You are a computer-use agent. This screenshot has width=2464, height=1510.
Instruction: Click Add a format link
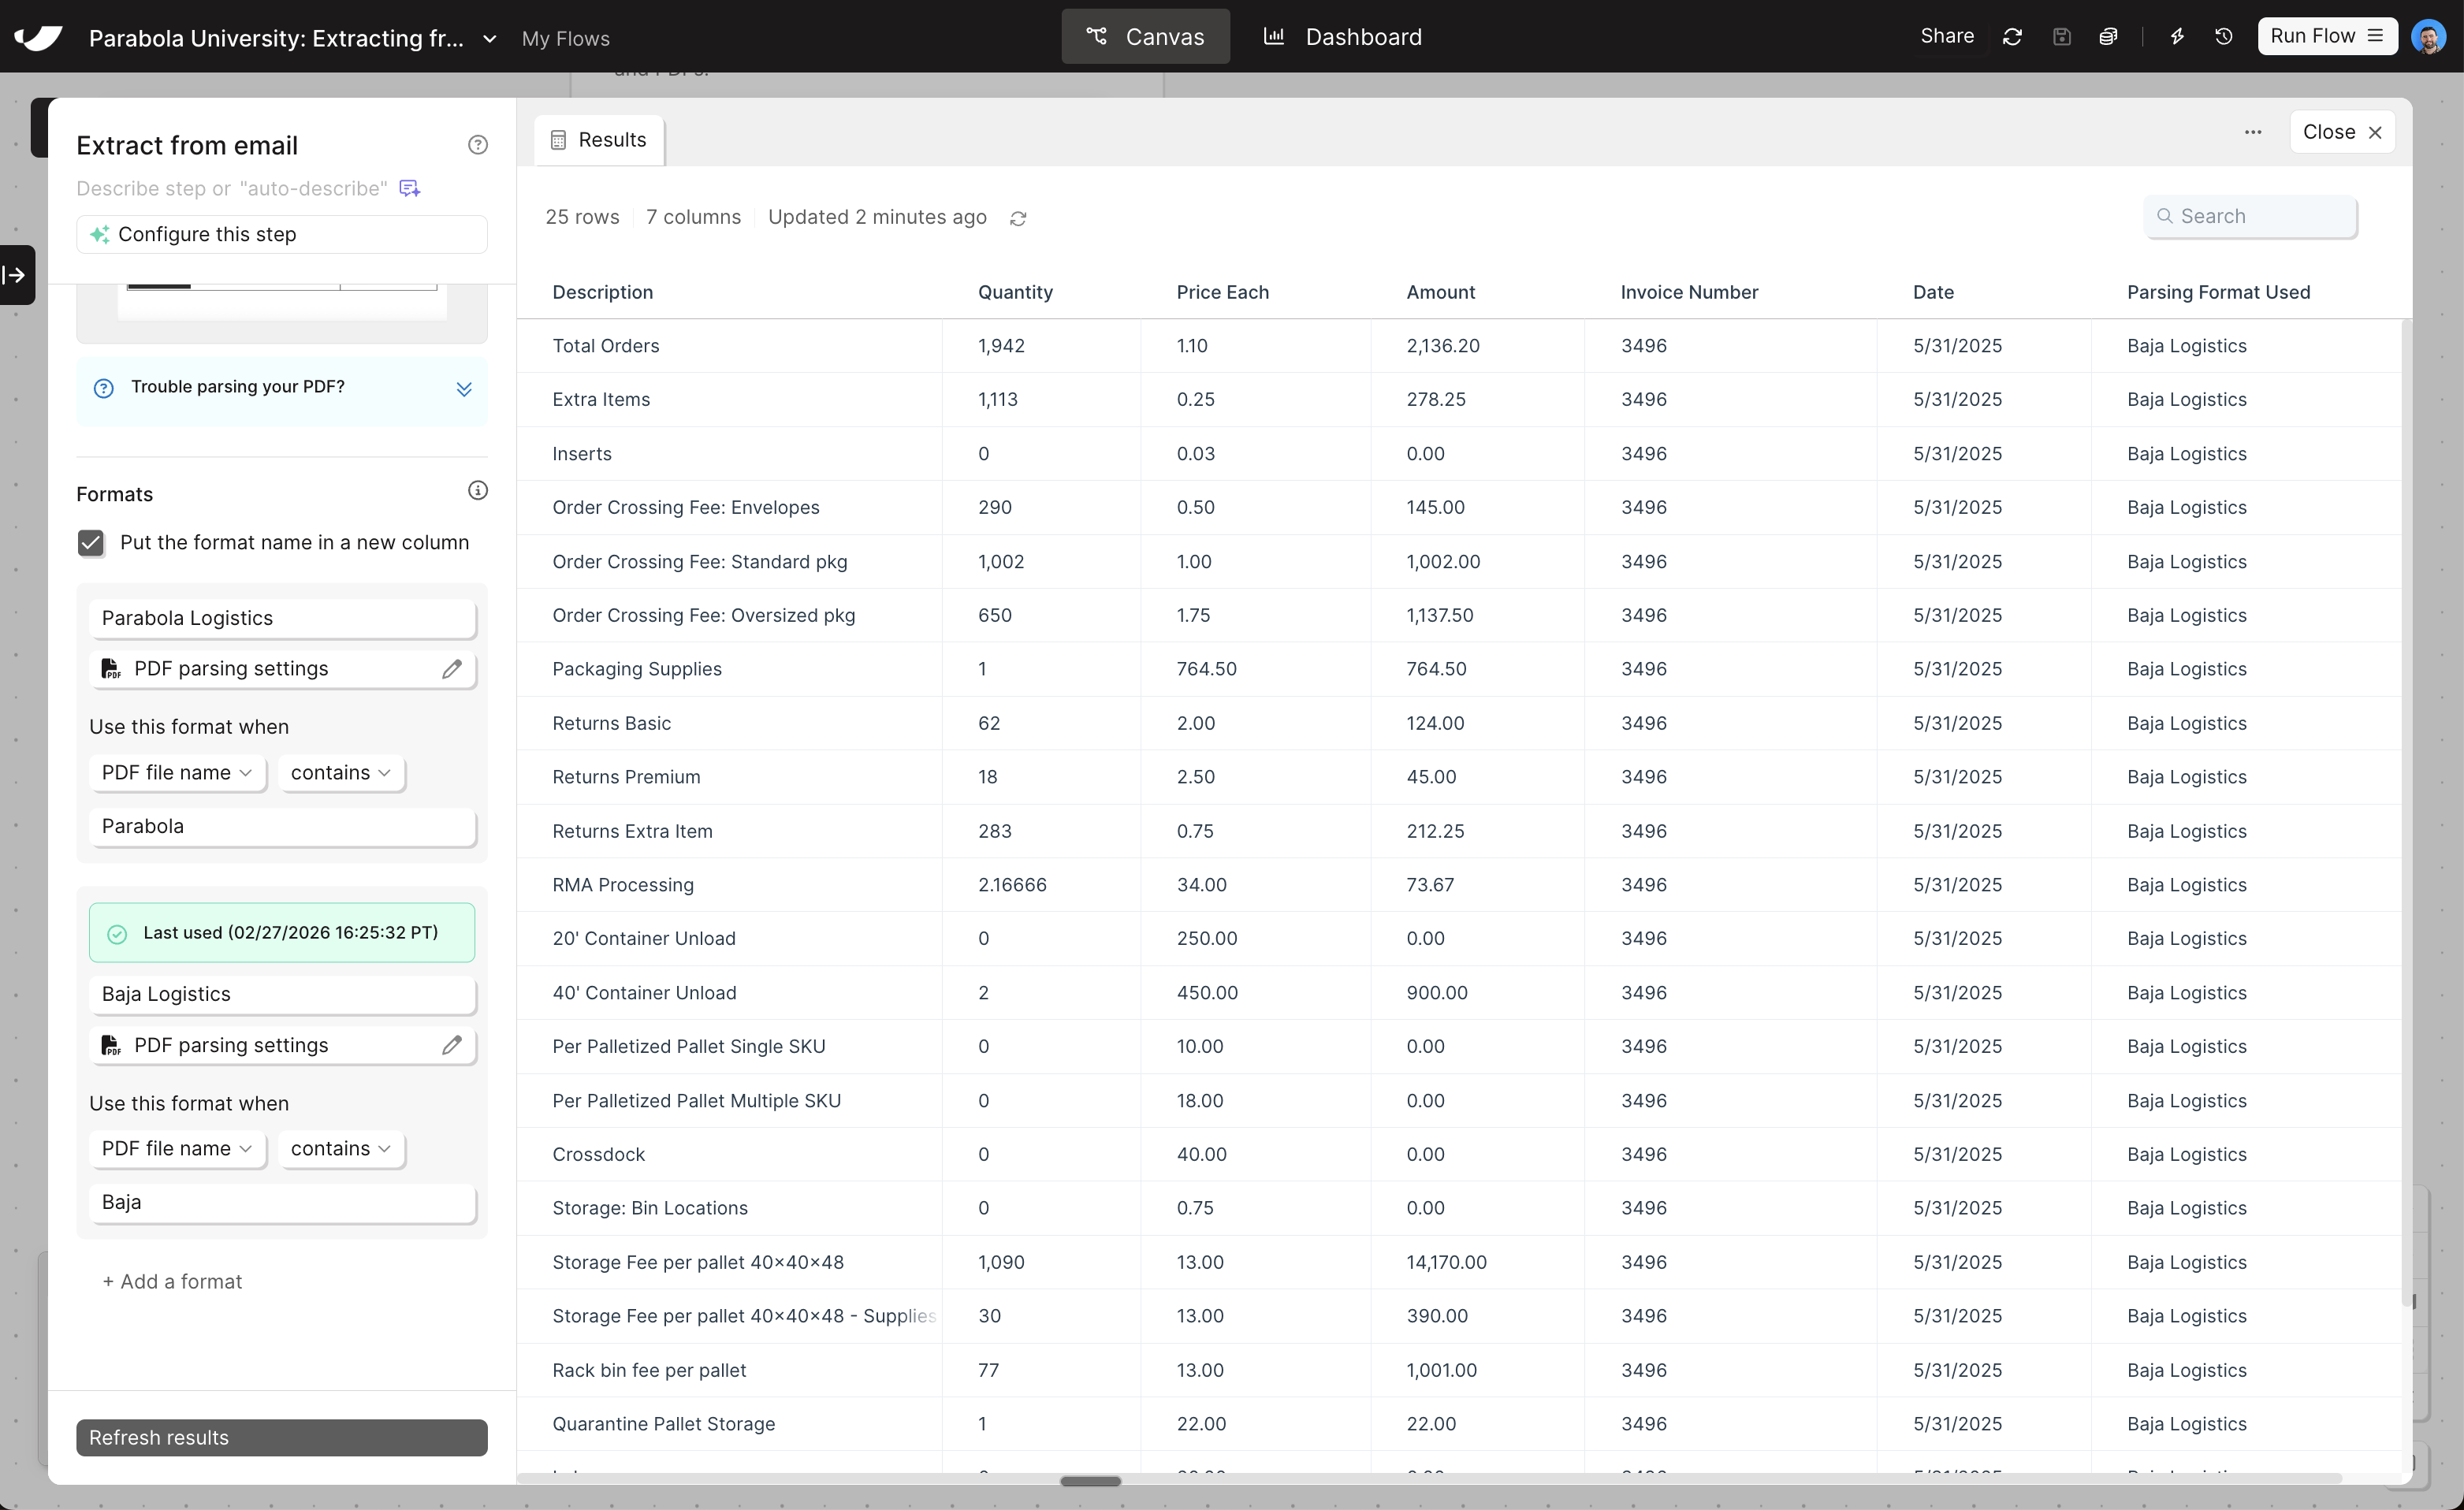172,1281
